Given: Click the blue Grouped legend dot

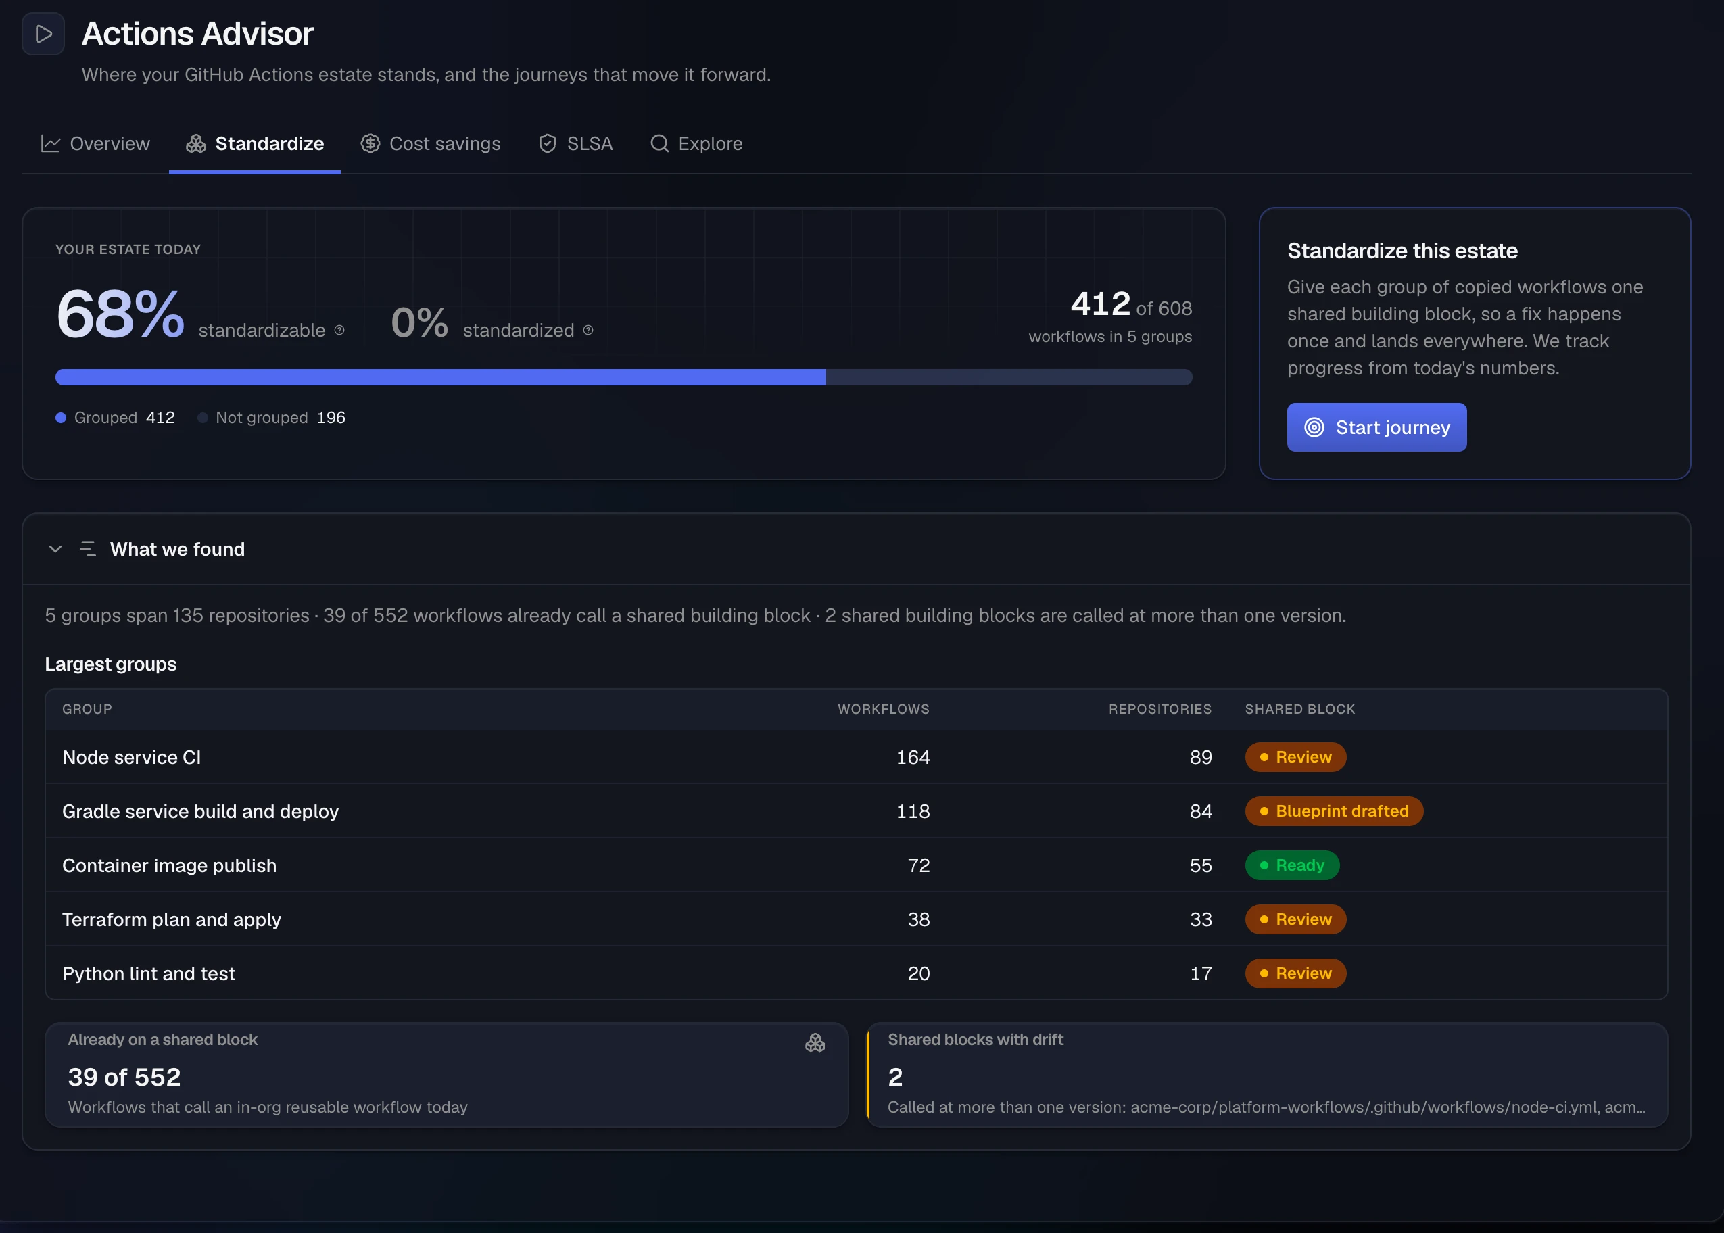Looking at the screenshot, I should (x=61, y=418).
